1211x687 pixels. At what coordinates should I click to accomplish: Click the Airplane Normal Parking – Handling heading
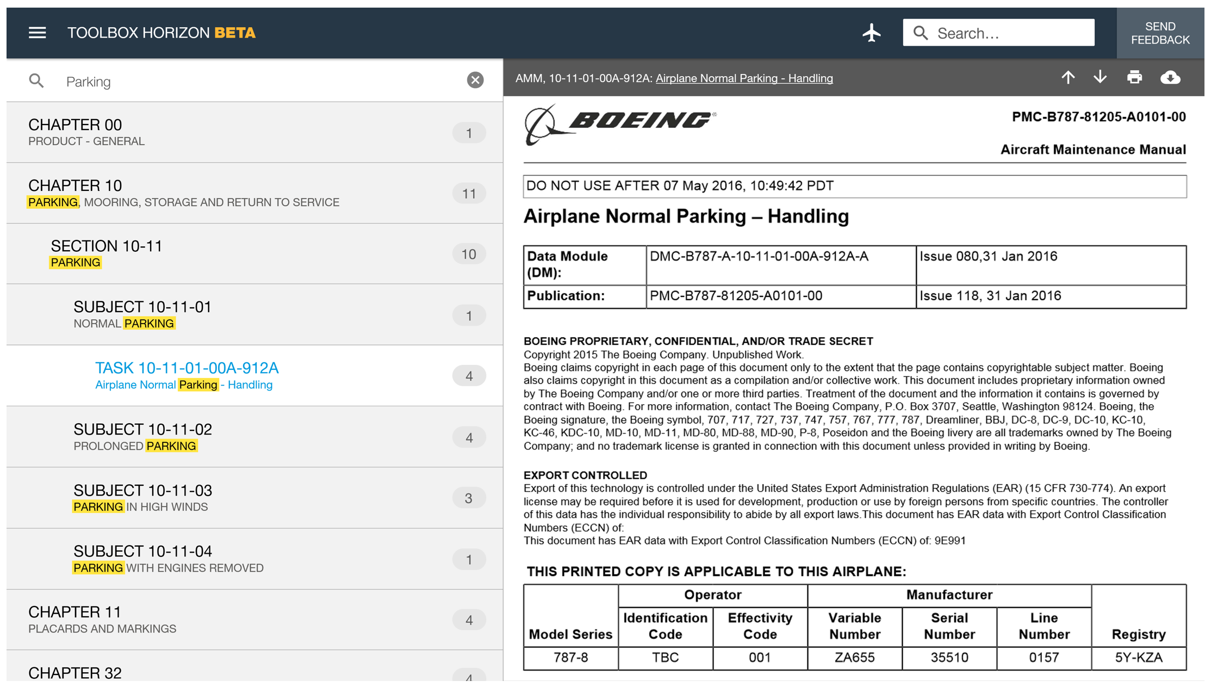pos(686,216)
